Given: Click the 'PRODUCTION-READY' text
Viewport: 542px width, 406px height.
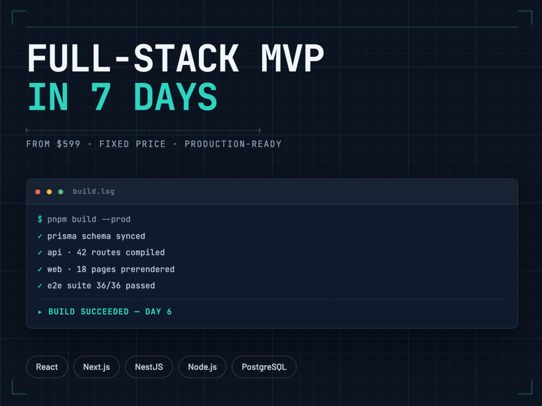Looking at the screenshot, I should [x=233, y=144].
